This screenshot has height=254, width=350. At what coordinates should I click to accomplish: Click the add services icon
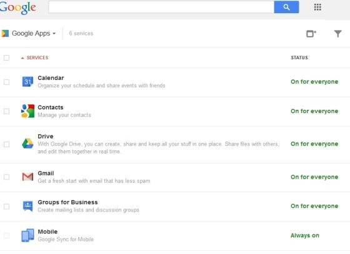point(311,34)
